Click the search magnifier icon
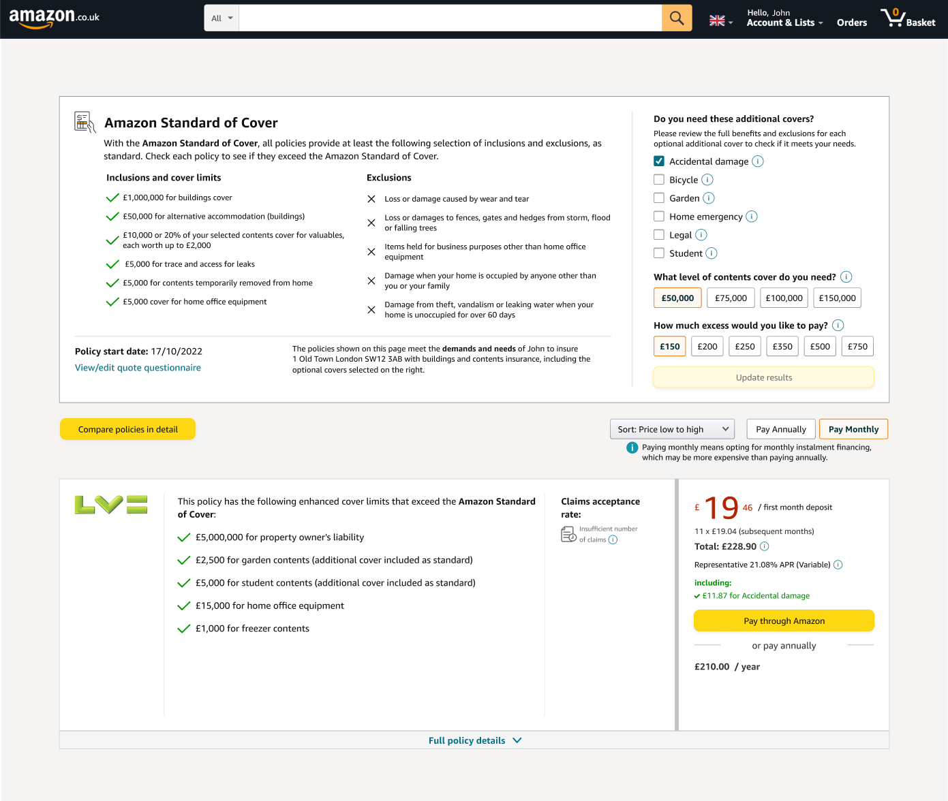This screenshot has height=801, width=948. pos(676,18)
